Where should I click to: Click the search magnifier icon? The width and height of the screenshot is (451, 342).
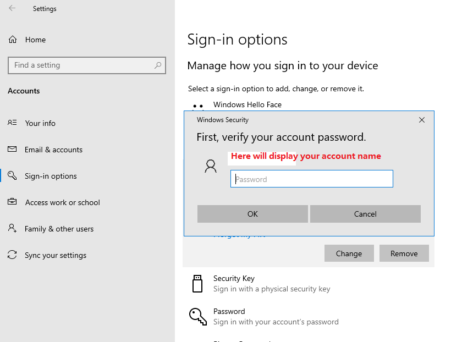tap(158, 65)
